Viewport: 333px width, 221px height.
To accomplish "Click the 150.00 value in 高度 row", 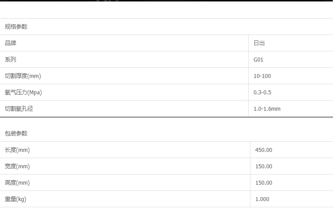I will tap(264, 182).
